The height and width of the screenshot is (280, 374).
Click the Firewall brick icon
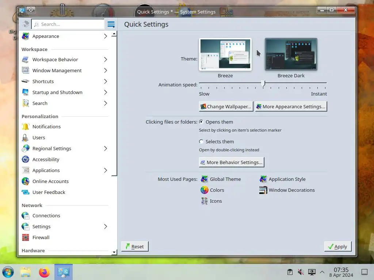pos(26,238)
